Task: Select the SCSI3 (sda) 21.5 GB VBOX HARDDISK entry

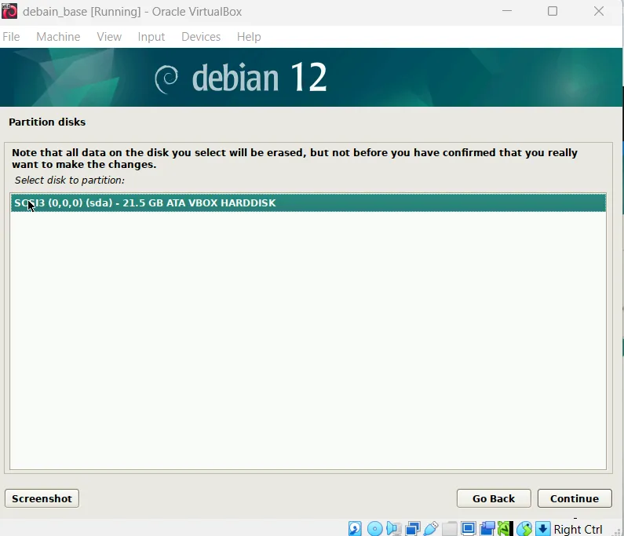Action: pyautogui.click(x=308, y=203)
